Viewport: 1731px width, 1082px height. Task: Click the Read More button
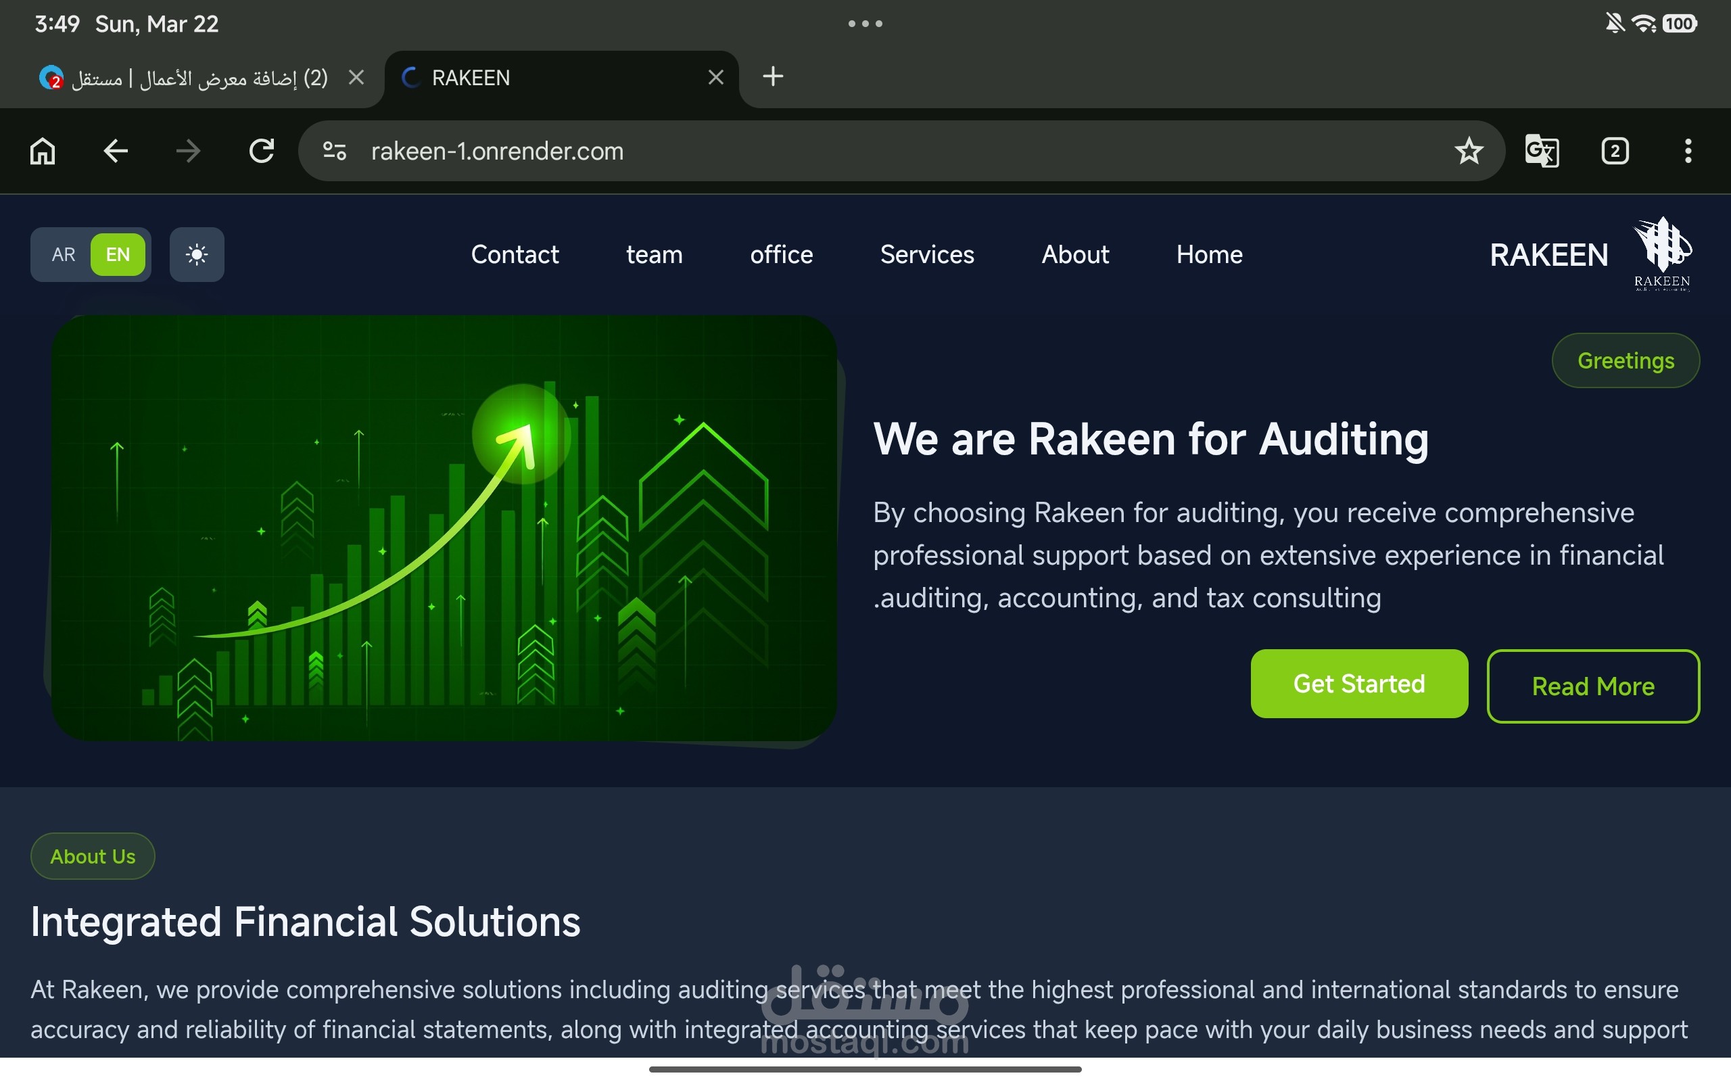[1592, 686]
